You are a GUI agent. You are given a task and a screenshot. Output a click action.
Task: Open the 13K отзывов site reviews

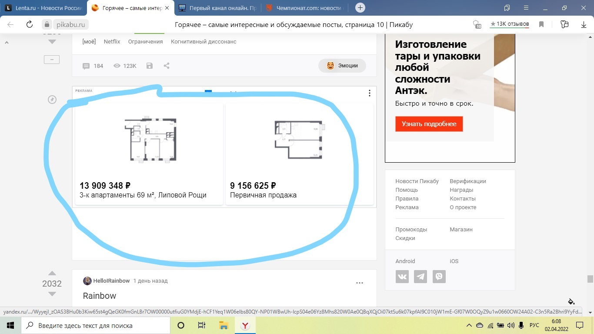click(510, 24)
